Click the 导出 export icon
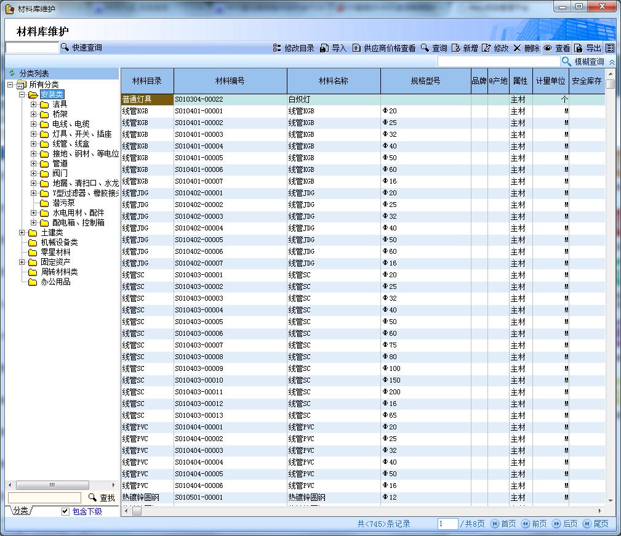This screenshot has width=621, height=536. 579,48
